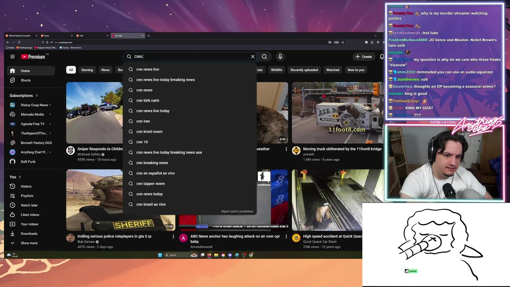Click the Create button
This screenshot has height=287, width=510.
coord(363,57)
